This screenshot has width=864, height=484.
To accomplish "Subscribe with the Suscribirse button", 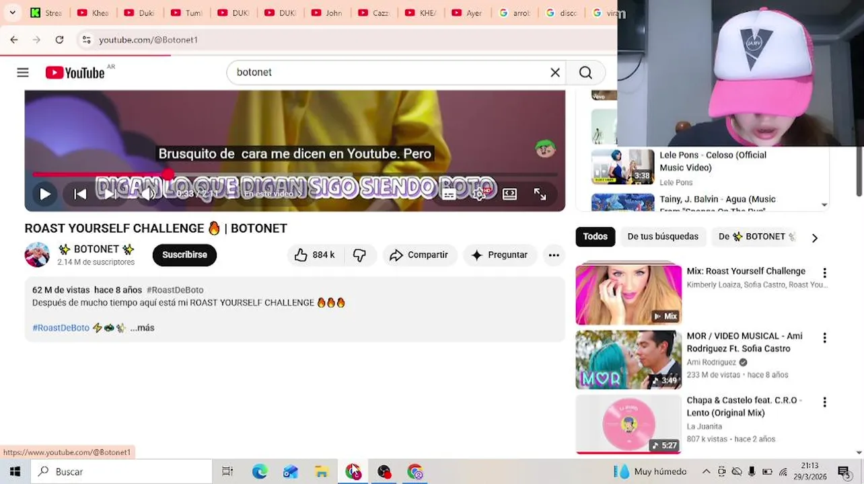I will pos(184,255).
